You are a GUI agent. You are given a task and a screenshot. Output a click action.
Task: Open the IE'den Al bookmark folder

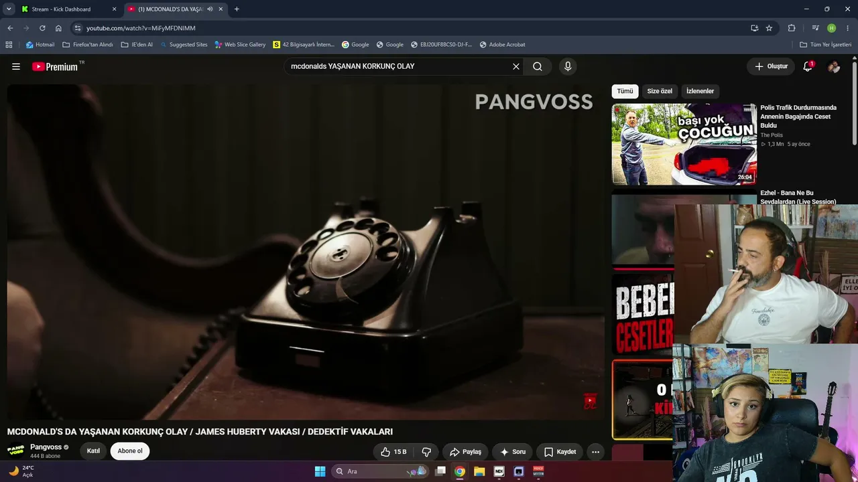tap(137, 45)
